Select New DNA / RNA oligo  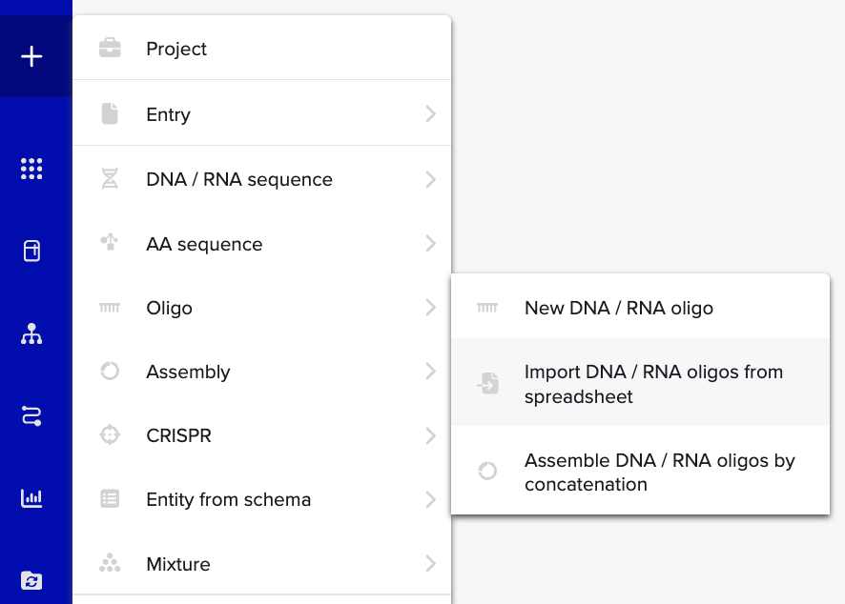(x=618, y=308)
